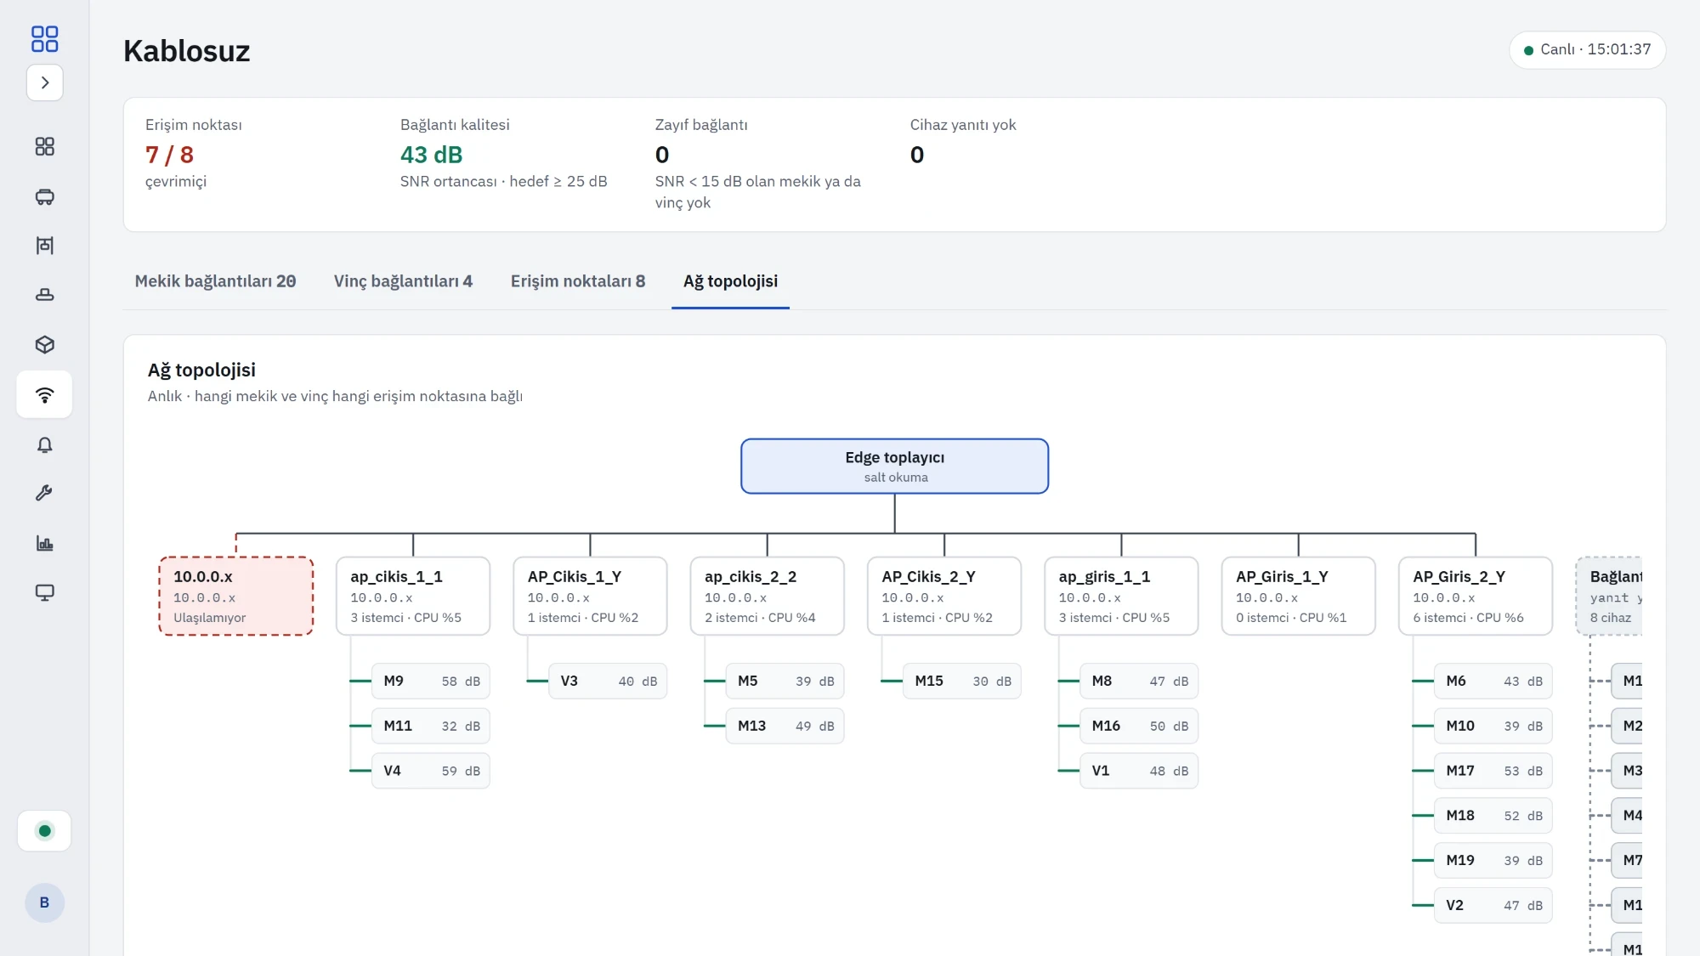Screen dimensions: 1700x956
Task: Click client M16 with 50 dB
Action: tap(1139, 726)
